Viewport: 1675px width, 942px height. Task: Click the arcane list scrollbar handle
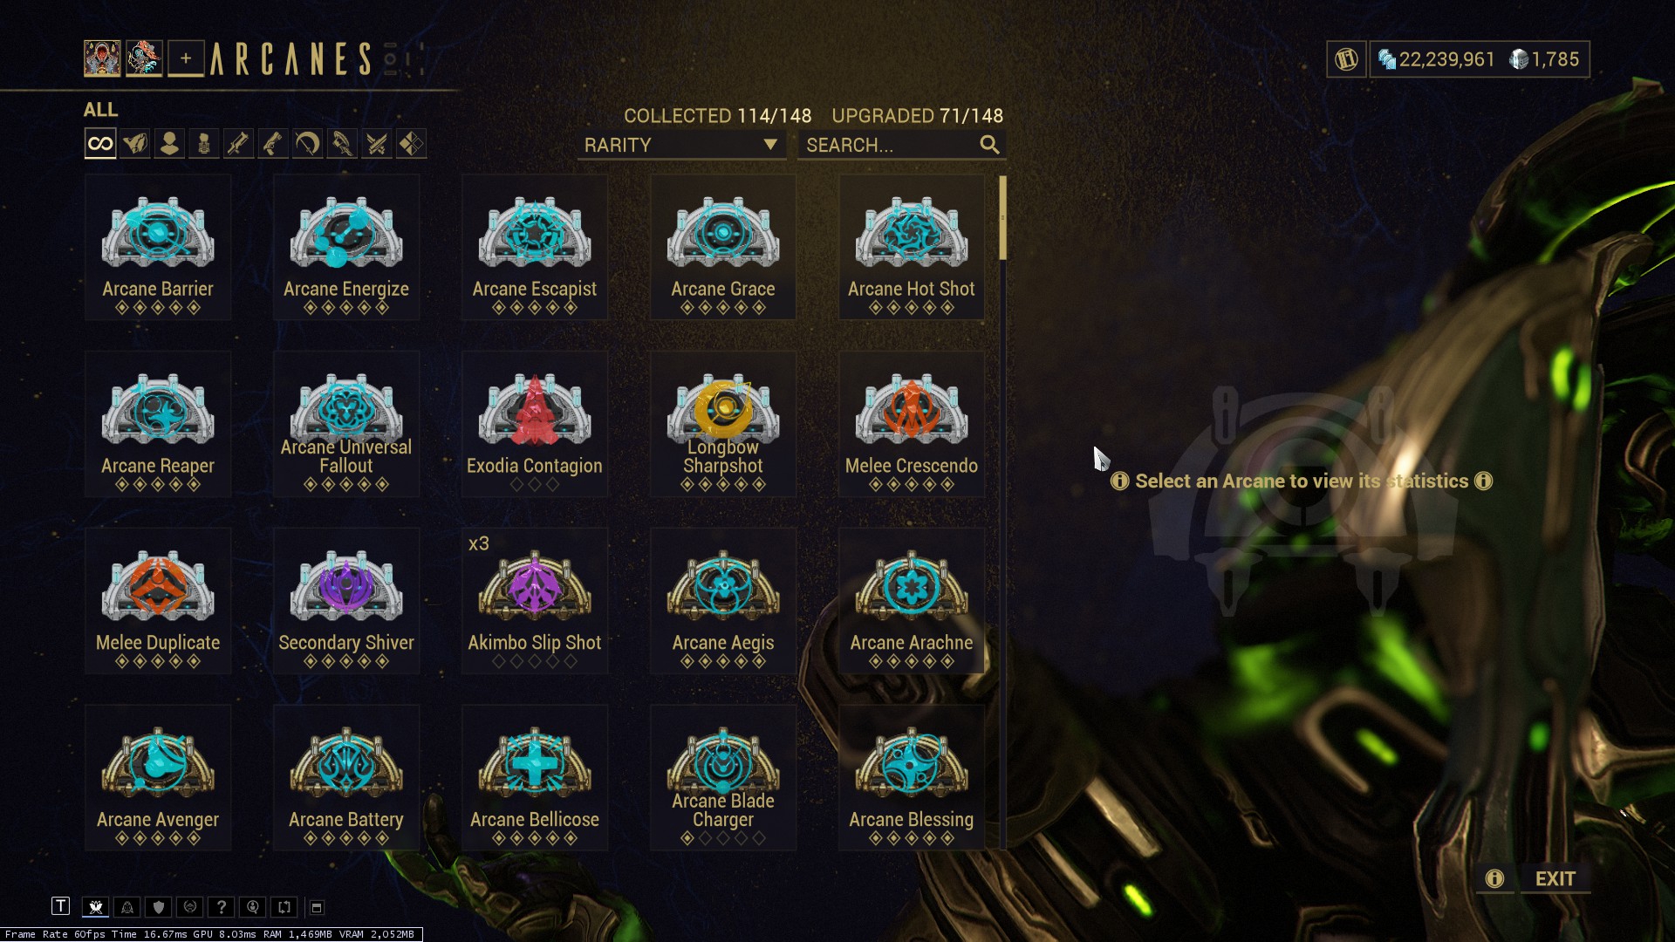tap(1003, 217)
